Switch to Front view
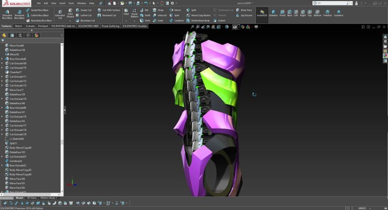 click(x=282, y=13)
